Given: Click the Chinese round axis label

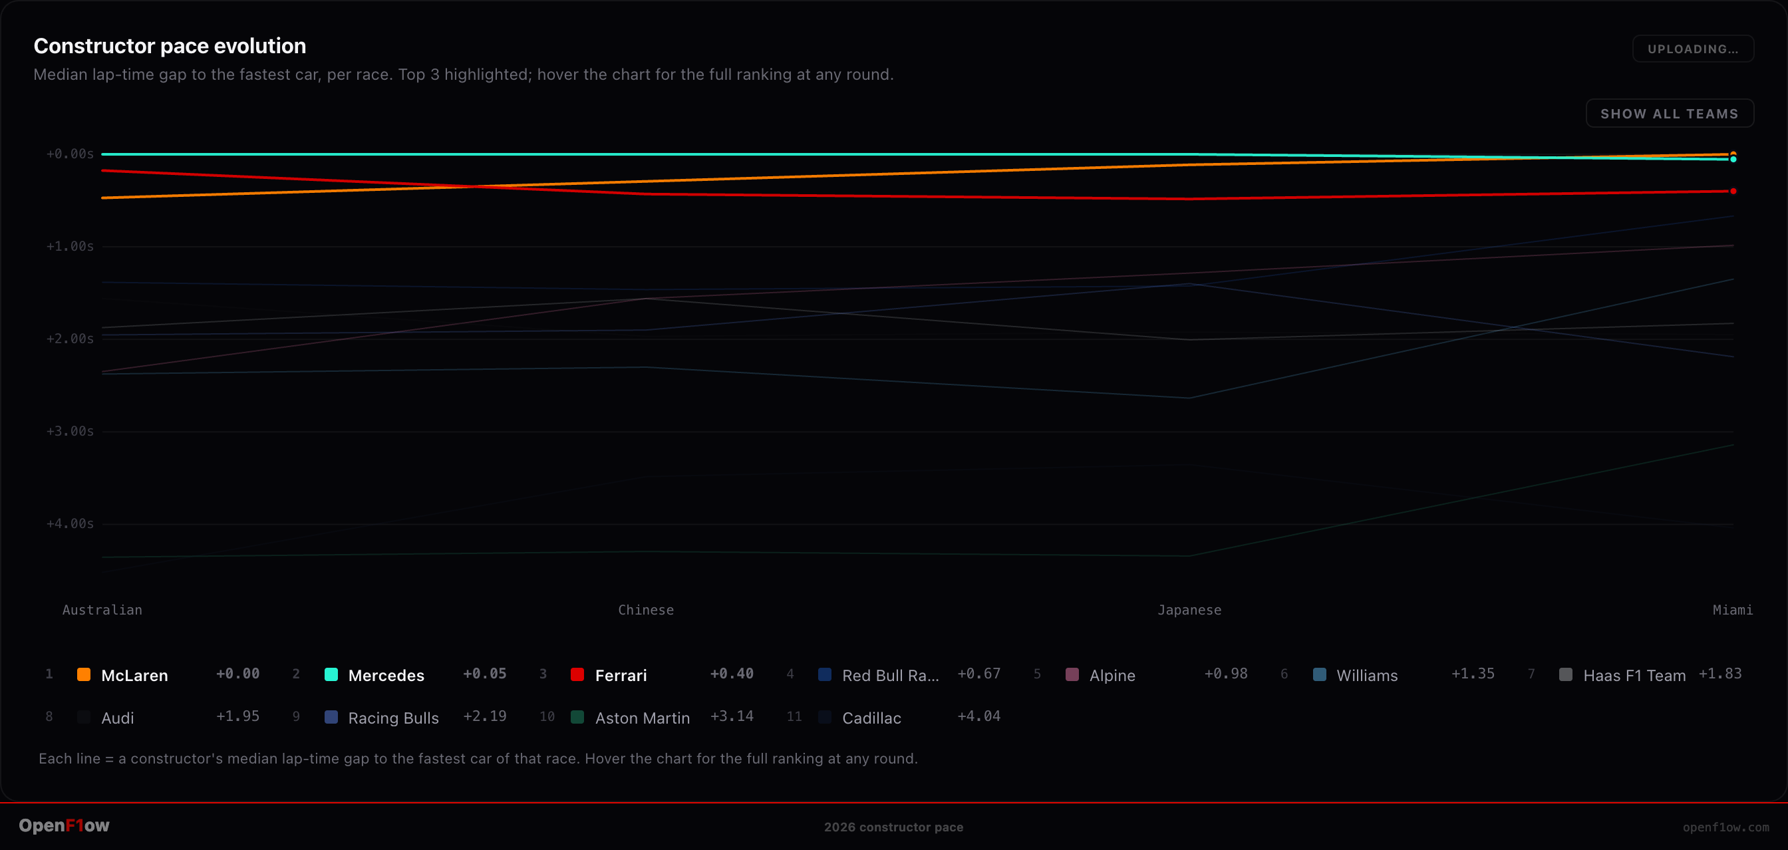Looking at the screenshot, I should pyautogui.click(x=646, y=610).
